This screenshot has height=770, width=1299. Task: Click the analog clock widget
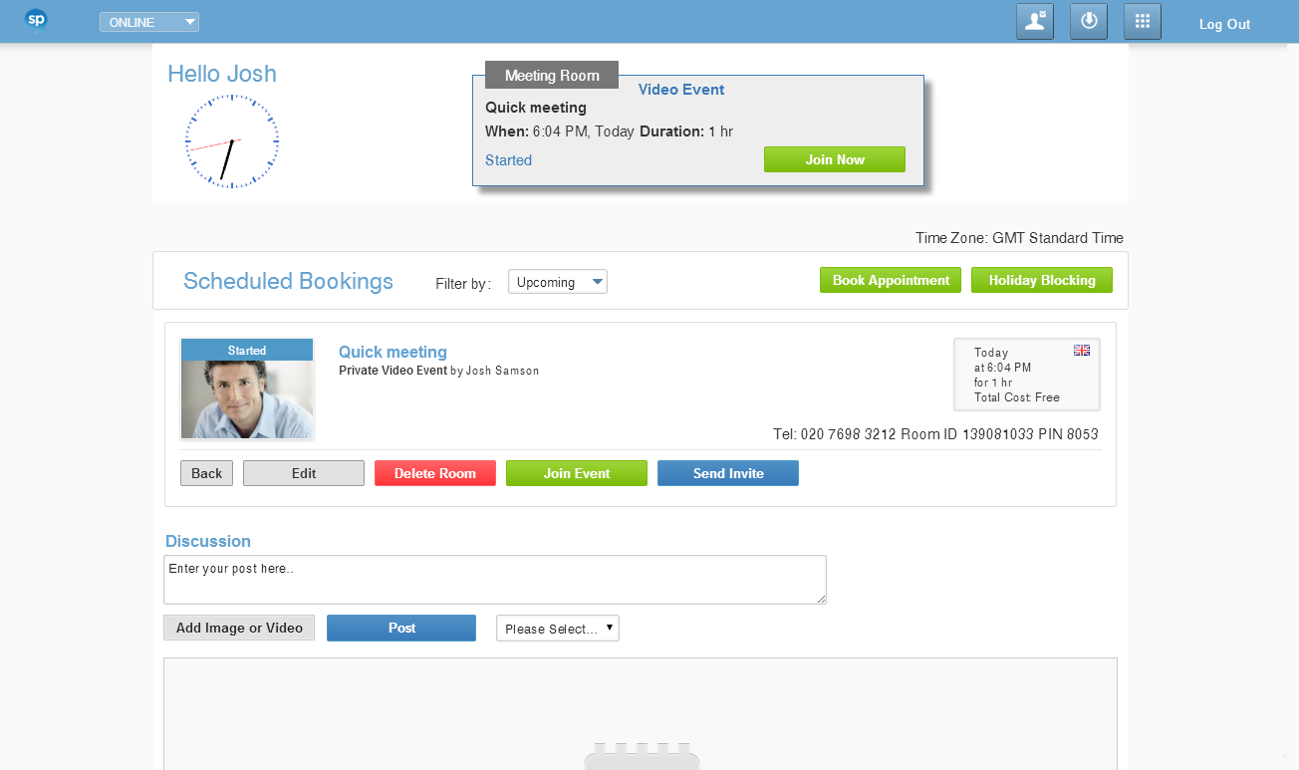click(232, 140)
